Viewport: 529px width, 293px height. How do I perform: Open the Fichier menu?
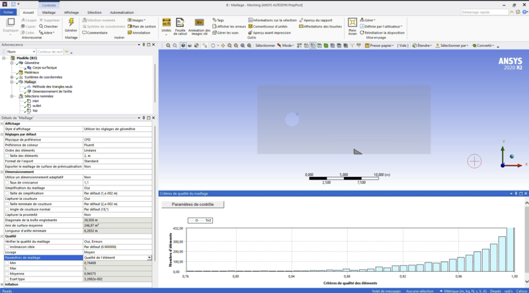click(x=9, y=12)
